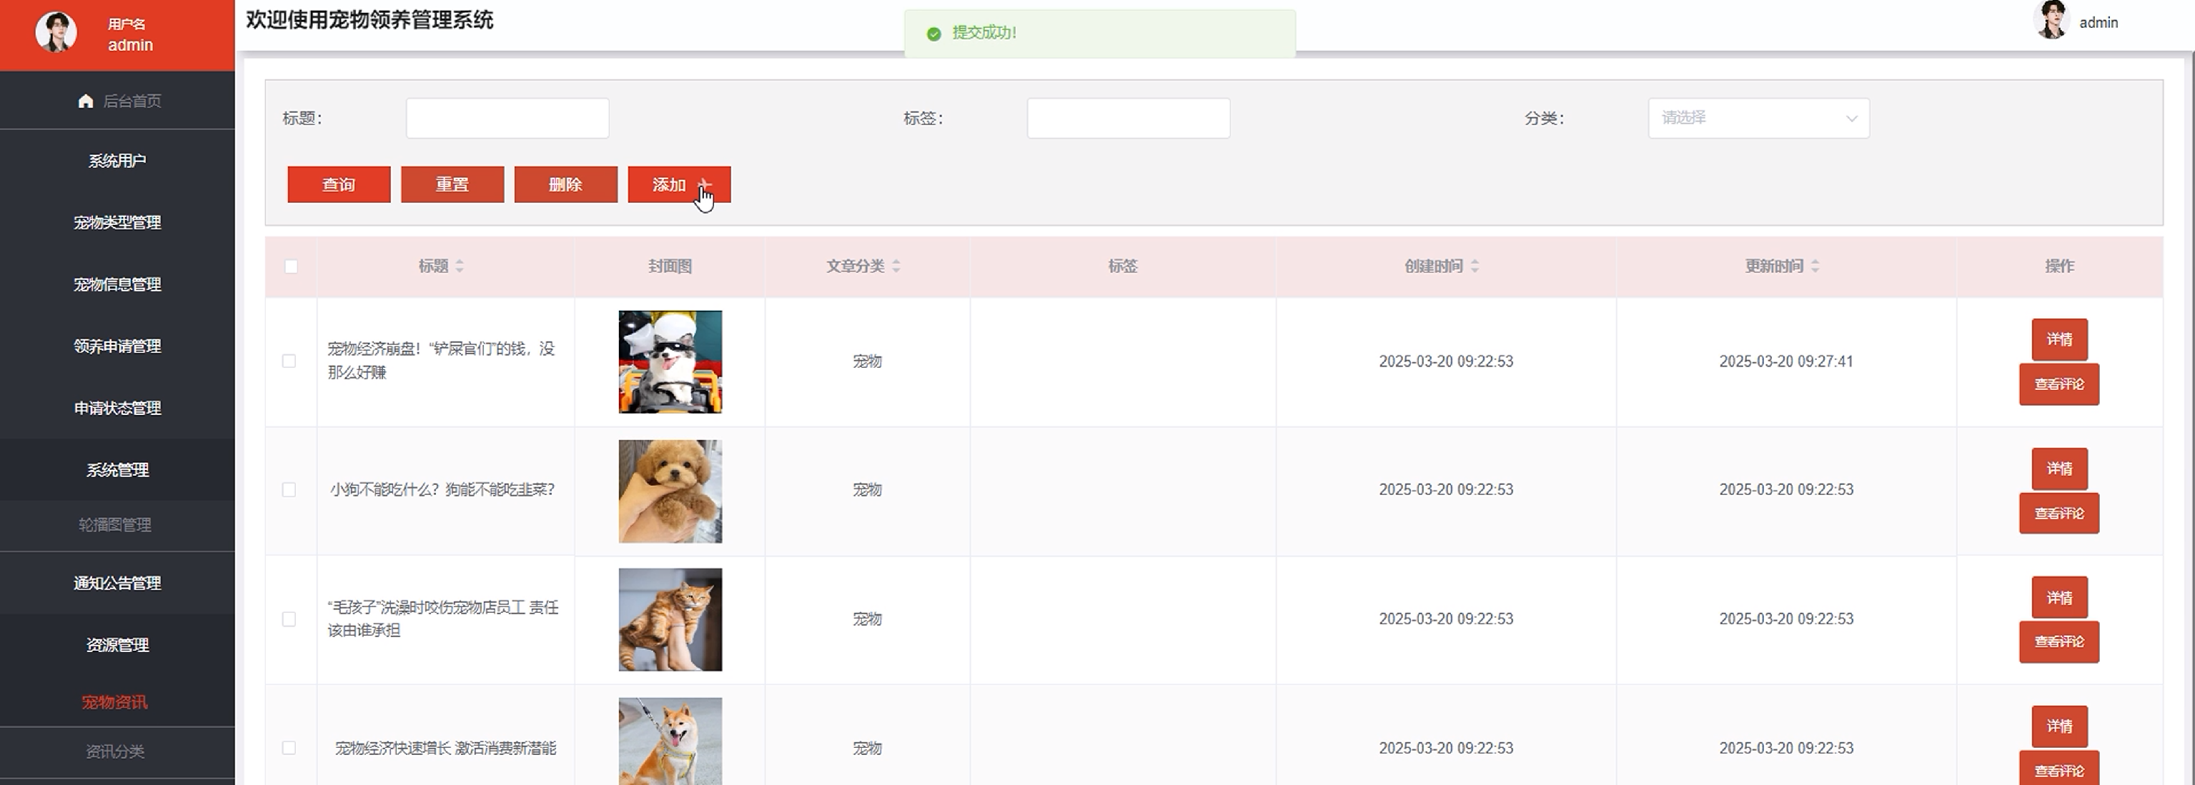This screenshot has width=2195, height=785.
Task: Expand the 系统管理 sidebar menu
Action: coord(118,470)
